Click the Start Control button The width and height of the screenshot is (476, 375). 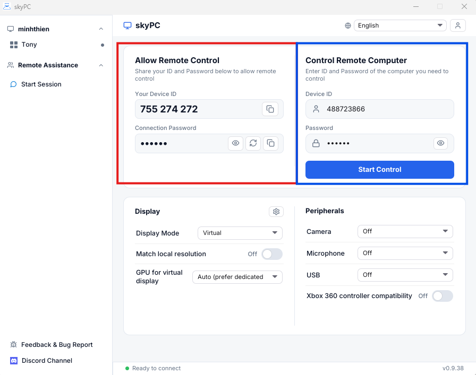379,169
